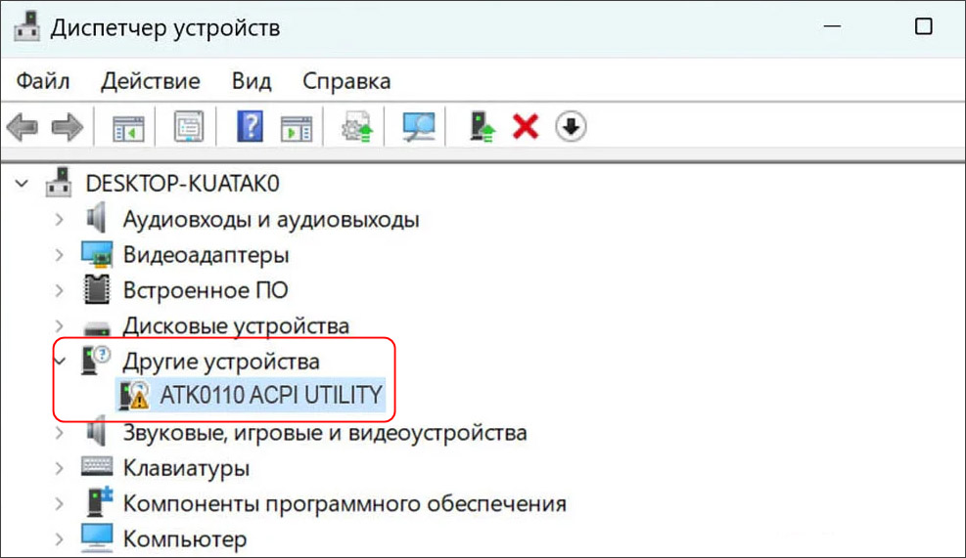Click the Enable device toolbar icon
The image size is (966, 558).
coord(482,127)
